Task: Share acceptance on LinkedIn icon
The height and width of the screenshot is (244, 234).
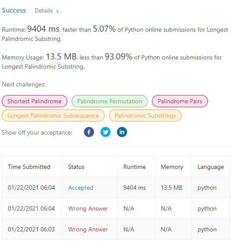Action: 122,132
